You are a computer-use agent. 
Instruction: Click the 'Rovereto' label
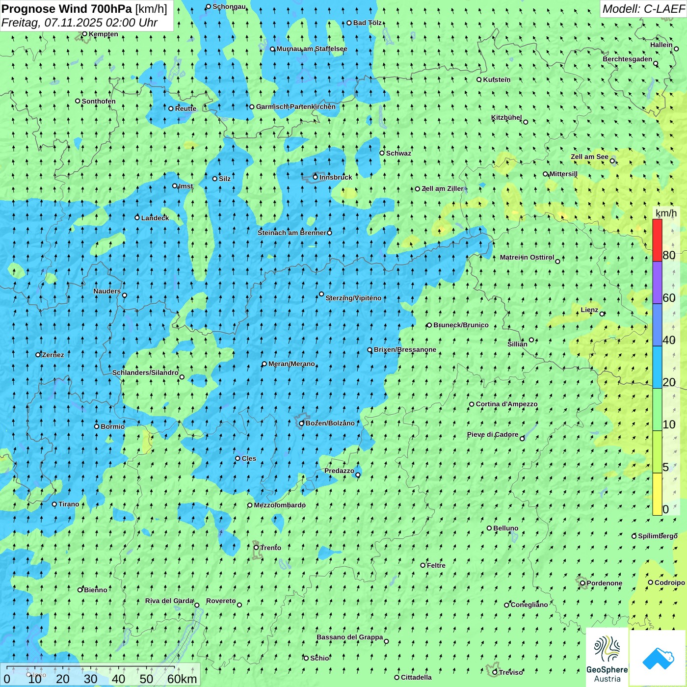point(221,601)
